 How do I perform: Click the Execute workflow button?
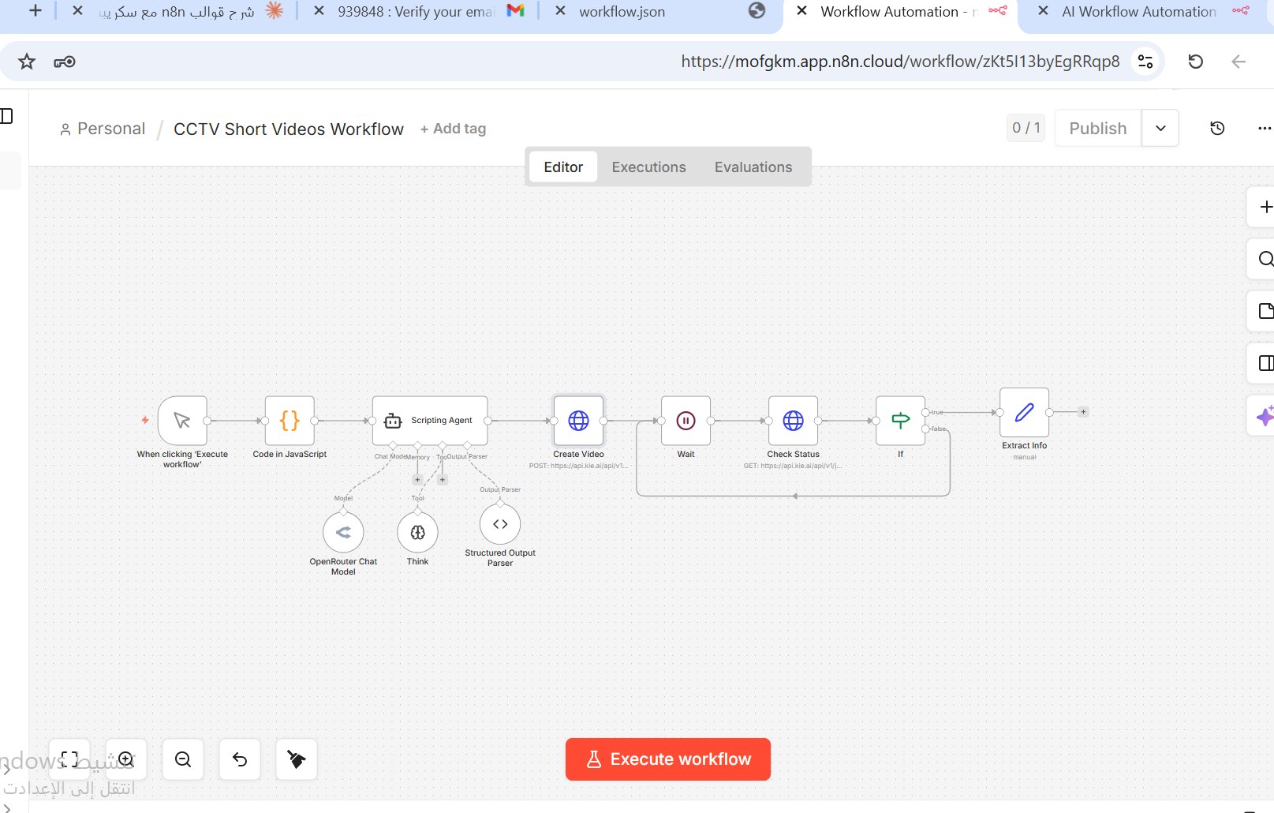coord(668,759)
